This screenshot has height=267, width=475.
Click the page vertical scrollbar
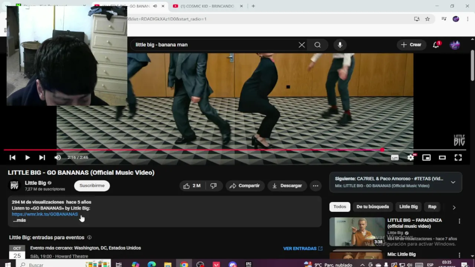[472, 65]
